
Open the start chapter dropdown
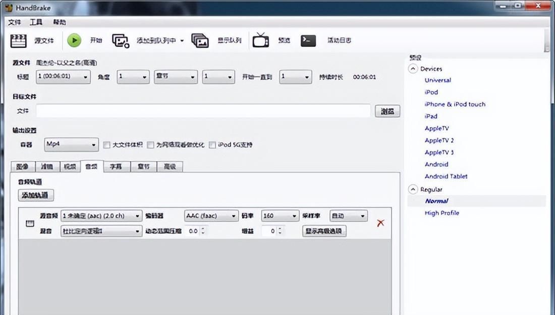(218, 77)
